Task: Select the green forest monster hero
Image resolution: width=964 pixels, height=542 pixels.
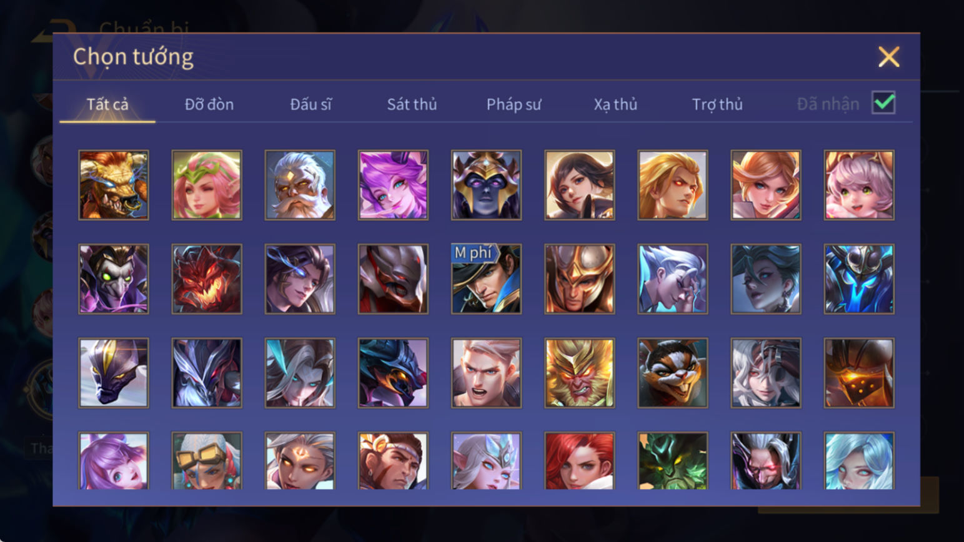Action: click(x=672, y=461)
